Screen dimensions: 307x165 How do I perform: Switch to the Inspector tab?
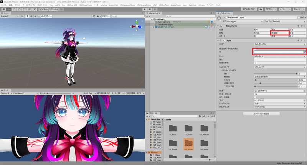click(x=224, y=13)
